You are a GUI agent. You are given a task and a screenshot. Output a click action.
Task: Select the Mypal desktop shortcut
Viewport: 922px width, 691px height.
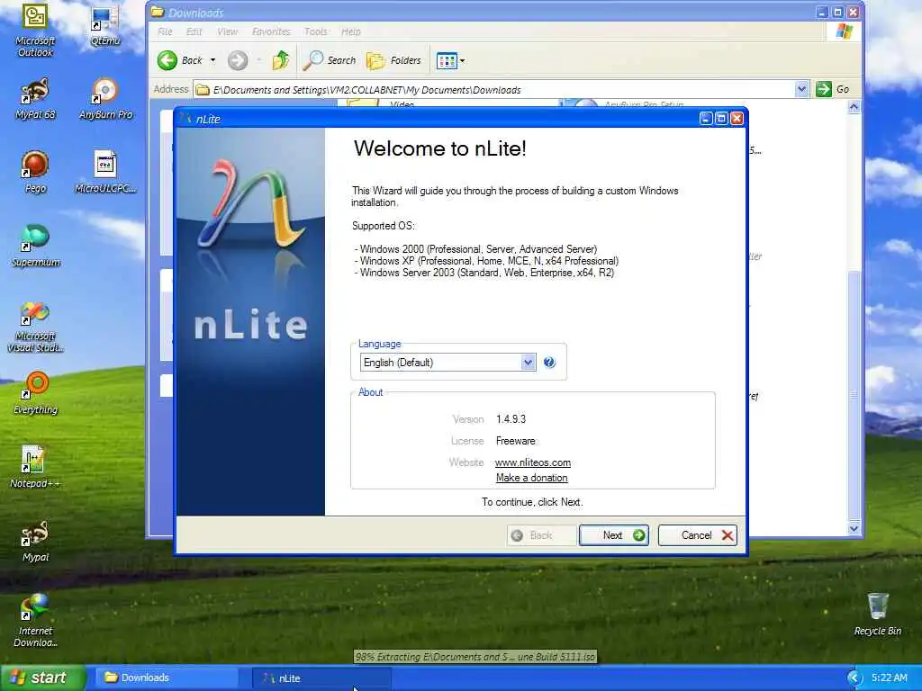(35, 541)
